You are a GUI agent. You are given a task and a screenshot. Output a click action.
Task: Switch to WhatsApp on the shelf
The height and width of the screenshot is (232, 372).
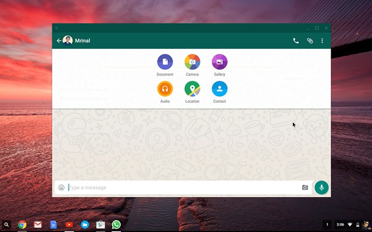pyautogui.click(x=116, y=224)
